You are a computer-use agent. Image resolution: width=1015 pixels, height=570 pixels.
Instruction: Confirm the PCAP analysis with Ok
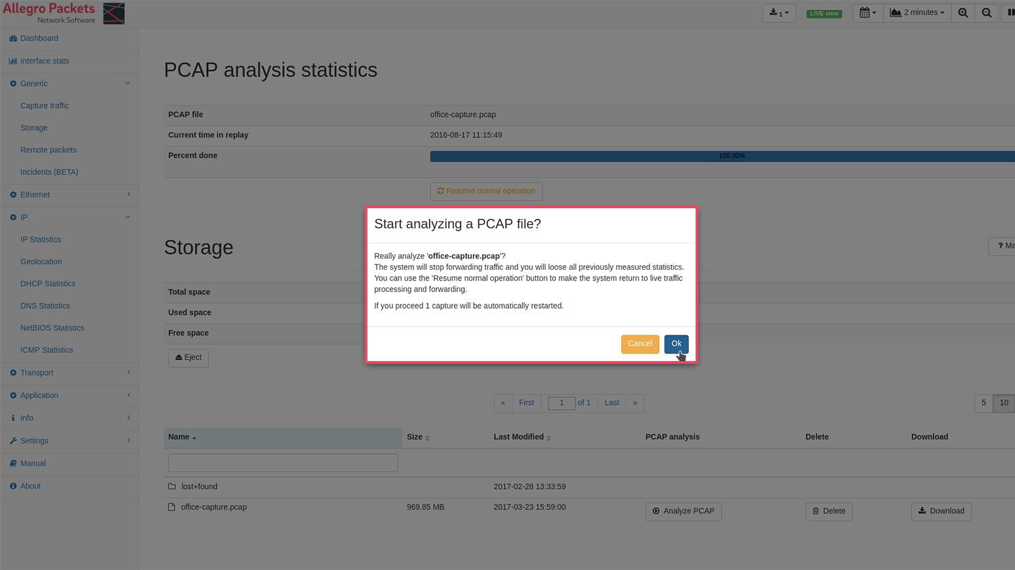[676, 343]
